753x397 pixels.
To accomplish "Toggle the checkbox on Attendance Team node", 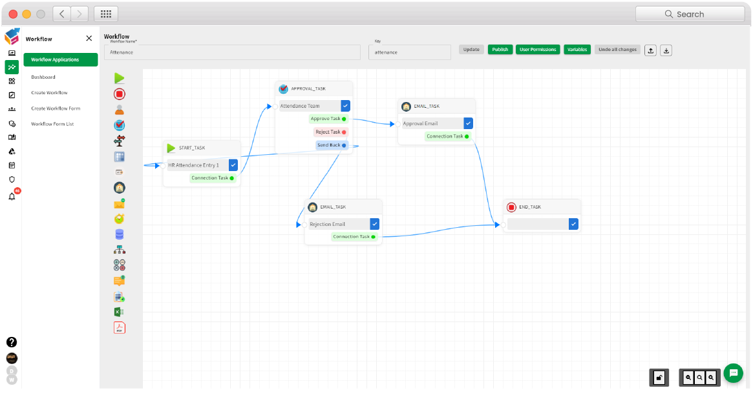I will (346, 105).
